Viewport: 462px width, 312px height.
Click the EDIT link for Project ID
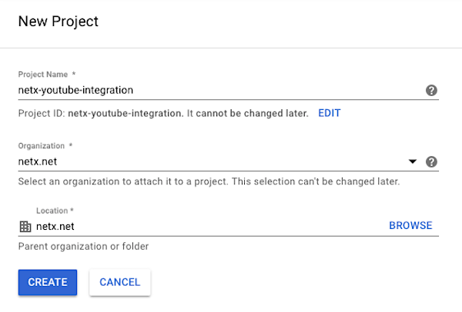pos(330,113)
